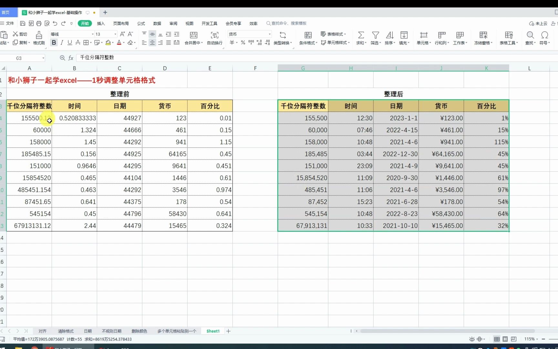Open the 公式 (Formulas) tab
Viewport: 558px width, 349px height.
pyautogui.click(x=141, y=23)
